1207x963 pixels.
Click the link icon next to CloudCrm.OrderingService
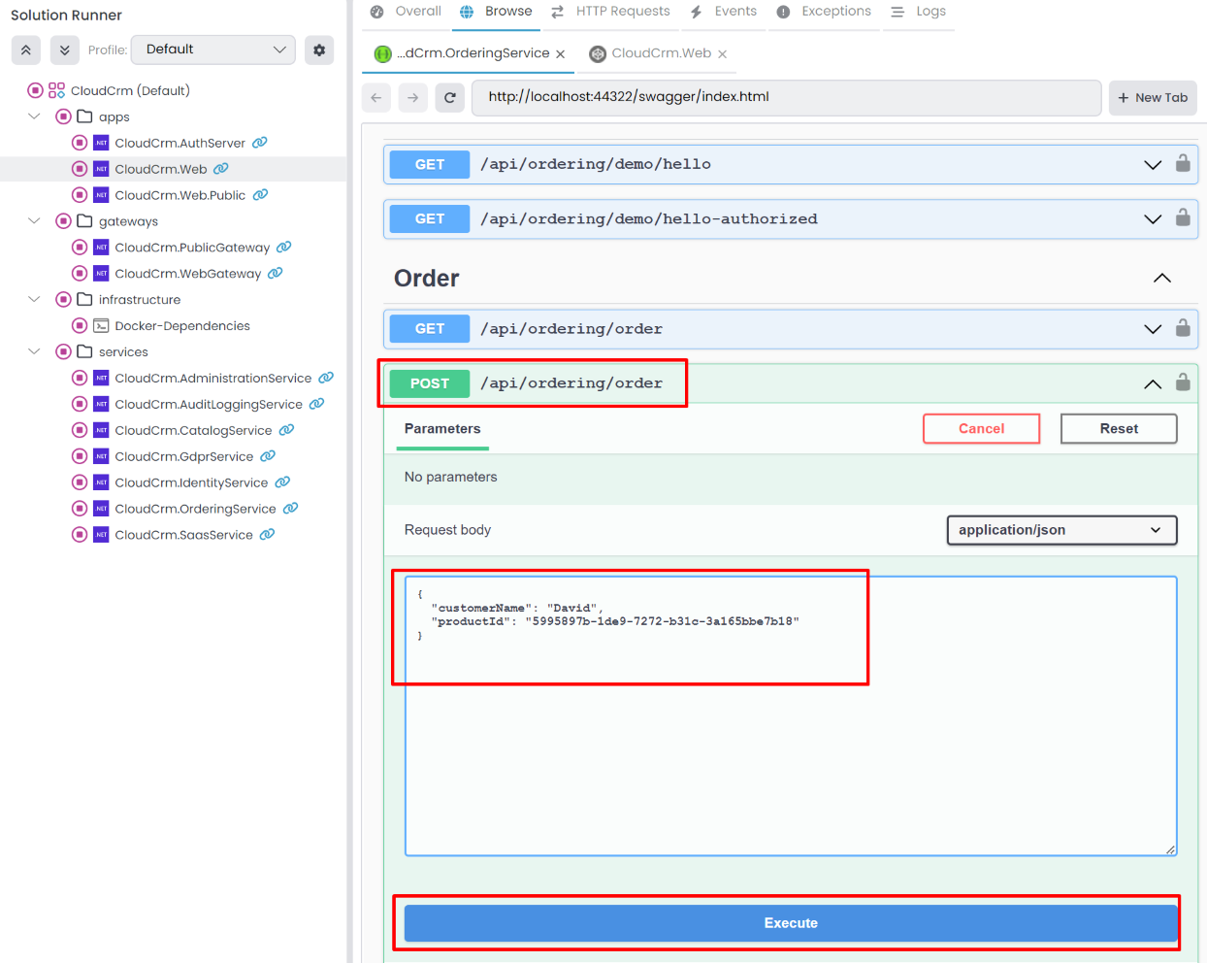291,508
